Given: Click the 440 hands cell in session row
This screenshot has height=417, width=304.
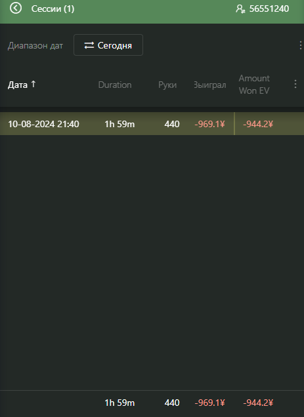Looking at the screenshot, I should (172, 124).
